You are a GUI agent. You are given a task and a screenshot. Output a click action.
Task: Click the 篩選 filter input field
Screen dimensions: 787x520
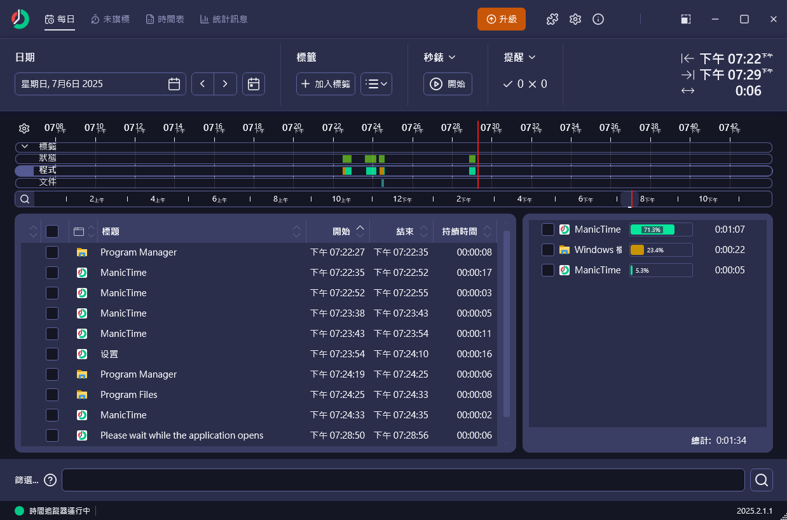(x=403, y=480)
